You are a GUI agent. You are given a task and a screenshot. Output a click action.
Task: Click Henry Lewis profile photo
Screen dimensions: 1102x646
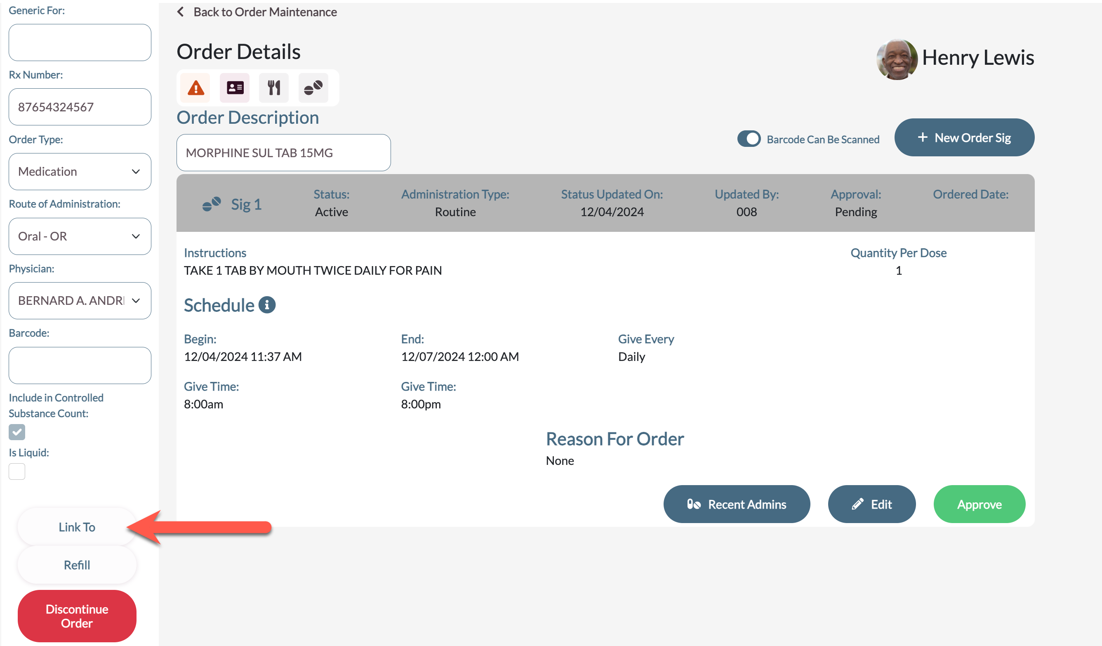click(x=897, y=59)
